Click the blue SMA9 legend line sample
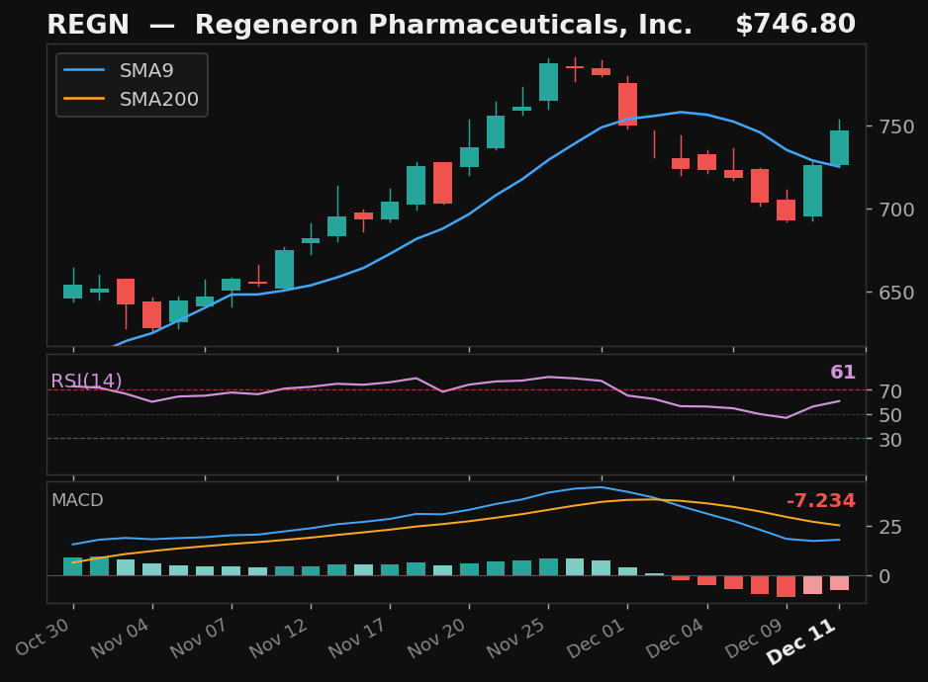The image size is (928, 682). [x=84, y=70]
